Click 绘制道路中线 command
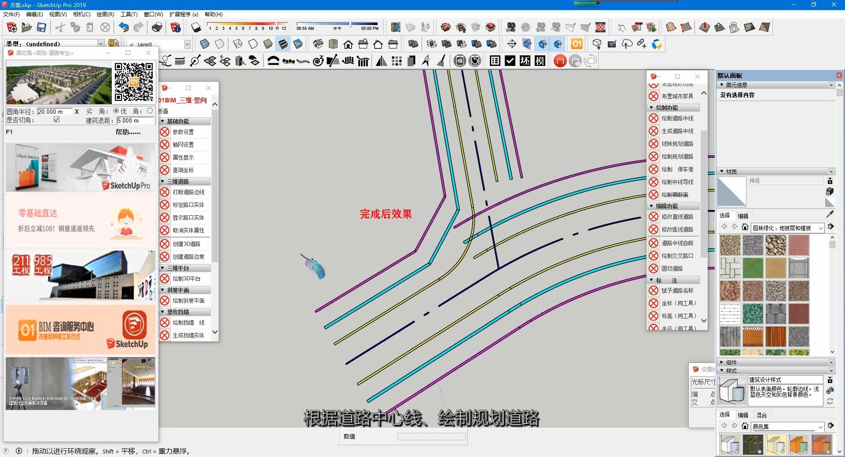 (x=677, y=118)
